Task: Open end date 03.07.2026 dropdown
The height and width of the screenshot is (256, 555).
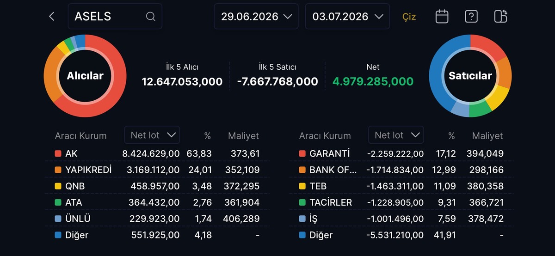Action: pos(347,17)
